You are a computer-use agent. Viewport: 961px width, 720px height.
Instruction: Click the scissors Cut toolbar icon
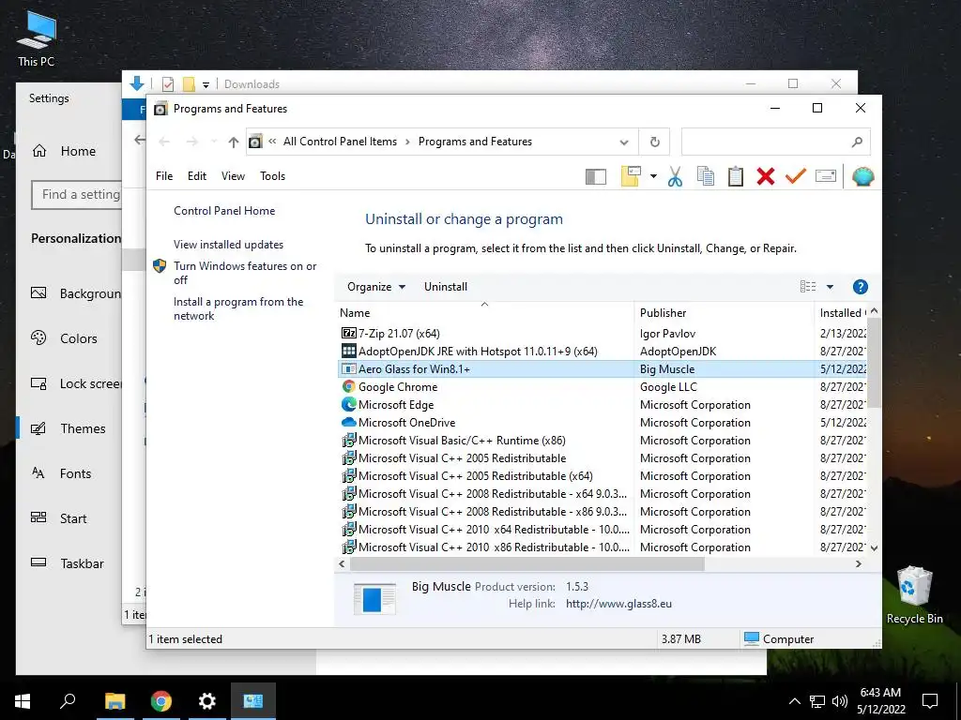(675, 176)
